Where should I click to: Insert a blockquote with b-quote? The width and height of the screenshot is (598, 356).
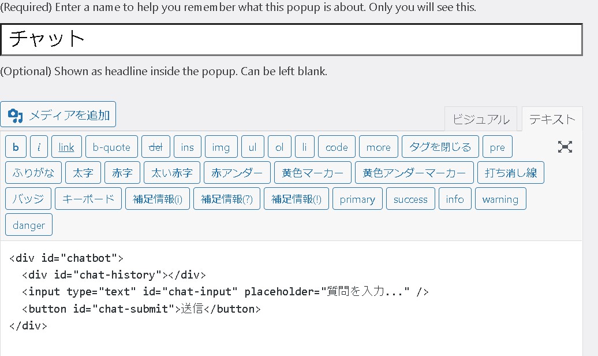click(111, 147)
